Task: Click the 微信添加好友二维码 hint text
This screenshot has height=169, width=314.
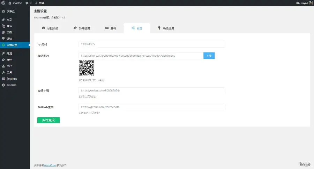Action: coord(91,80)
